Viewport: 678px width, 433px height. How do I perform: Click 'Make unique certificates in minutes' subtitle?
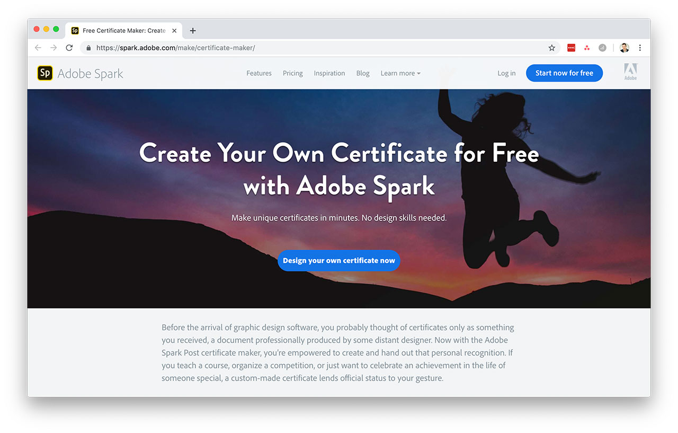(339, 218)
